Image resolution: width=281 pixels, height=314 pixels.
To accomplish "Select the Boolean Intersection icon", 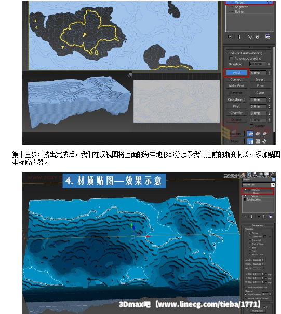I will (x=265, y=133).
